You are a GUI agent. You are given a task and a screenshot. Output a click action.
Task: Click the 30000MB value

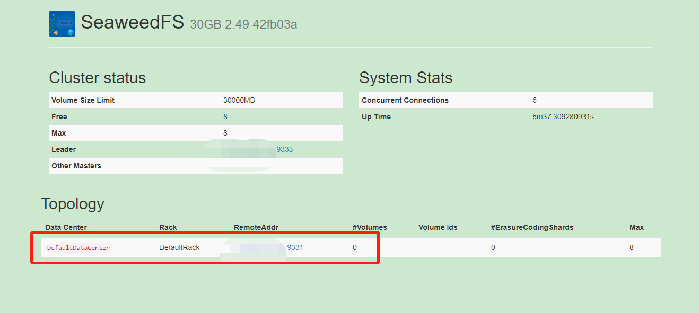coord(240,100)
